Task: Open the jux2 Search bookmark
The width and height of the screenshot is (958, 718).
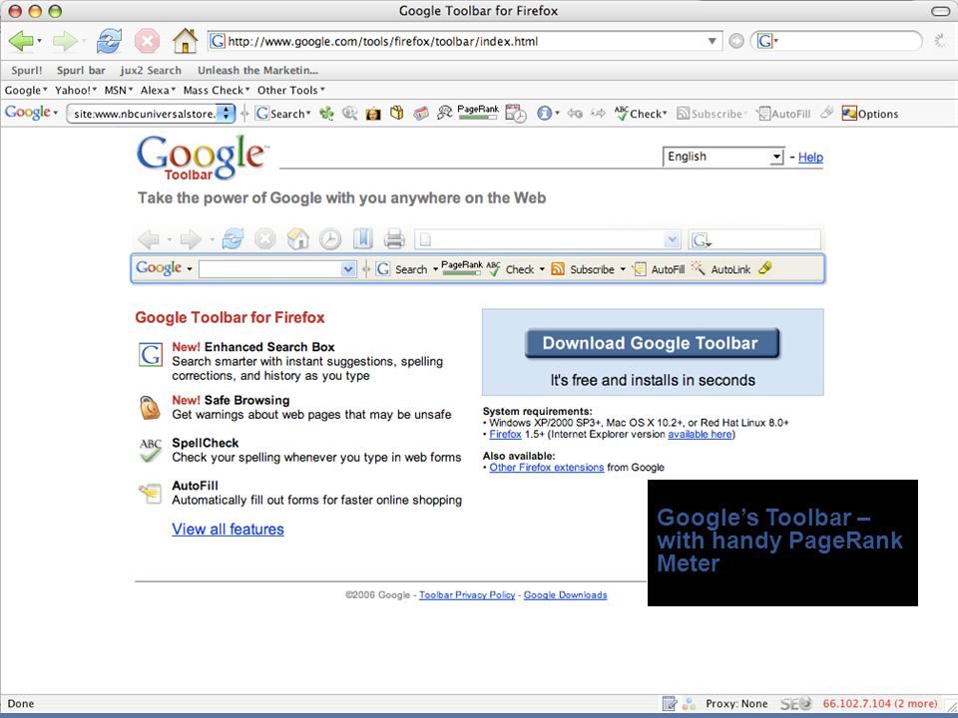Action: [x=151, y=70]
